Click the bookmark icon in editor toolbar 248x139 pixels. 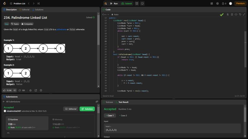pyautogui.click(x=232, y=15)
